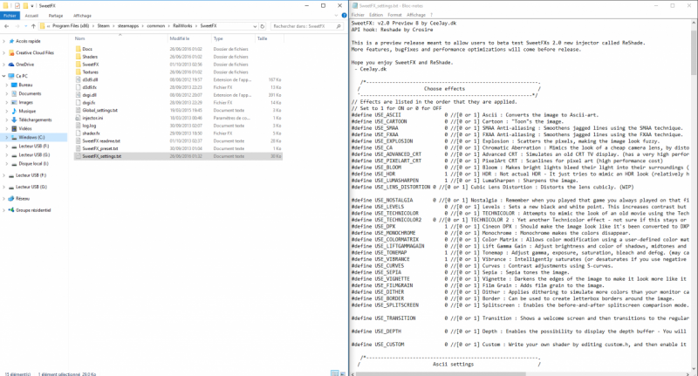Expand the Réseau tree node
Image resolution: width=698 pixels, height=376 pixels.
coord(4,198)
